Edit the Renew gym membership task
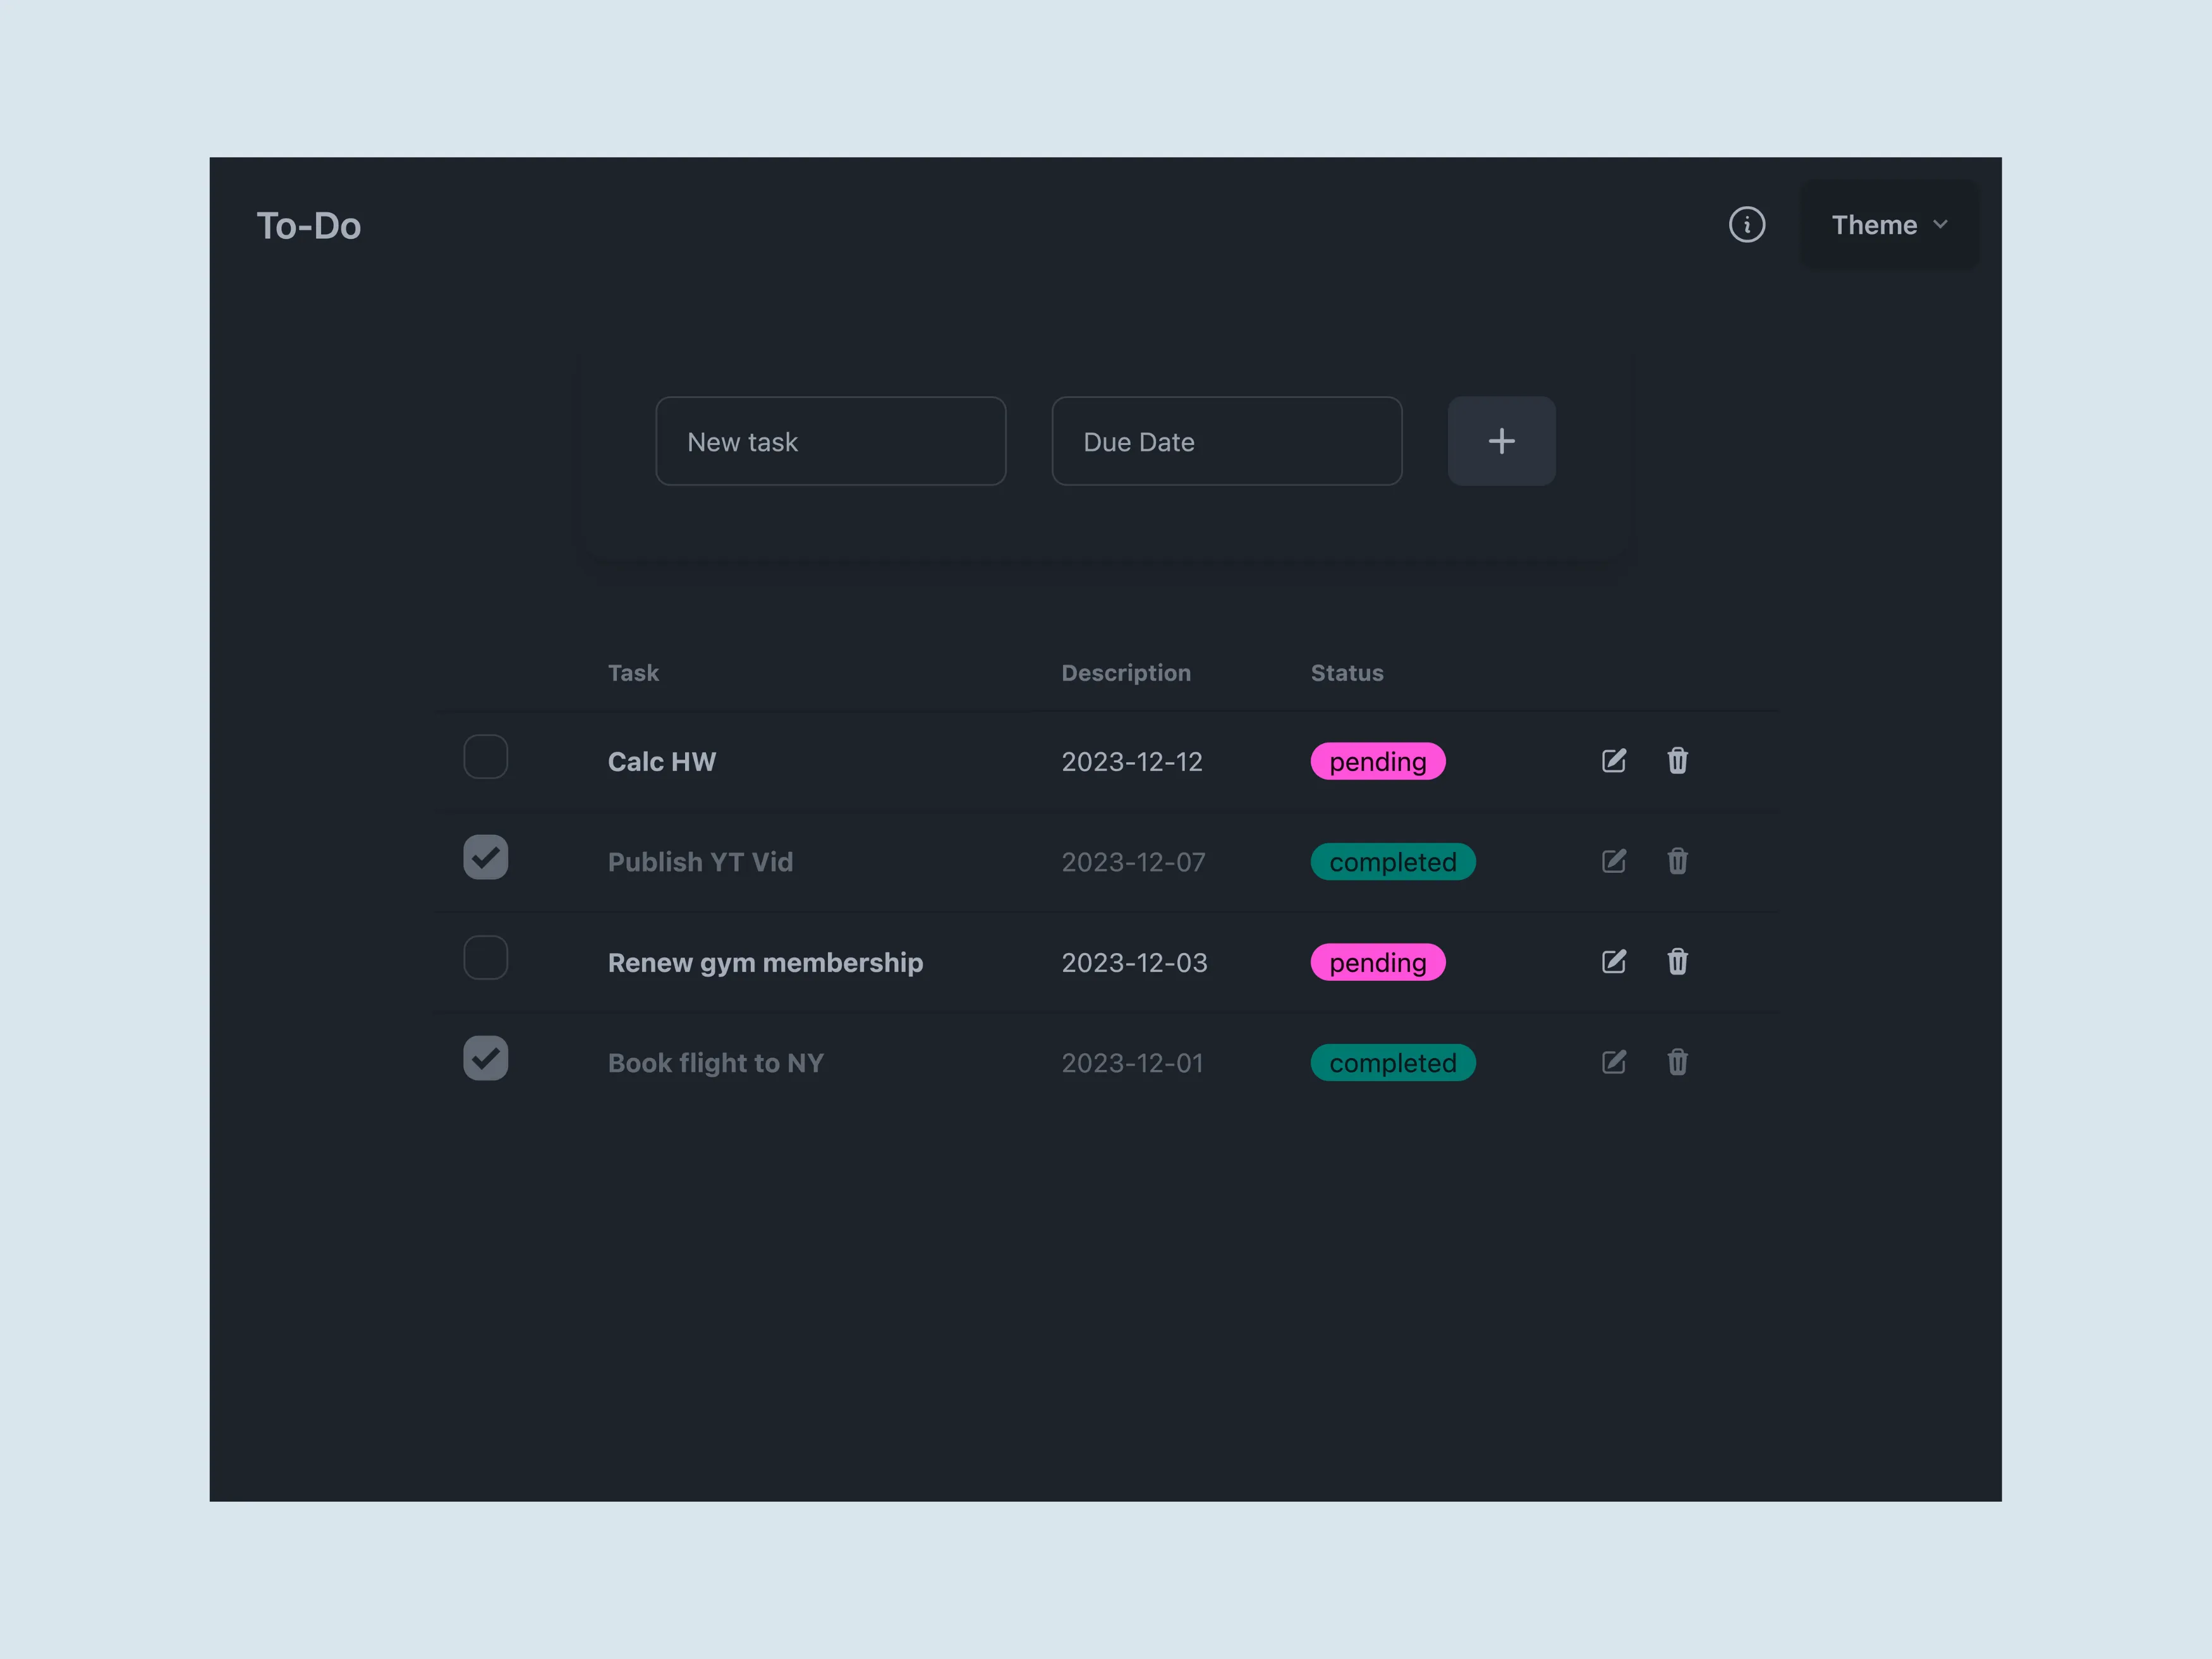Viewport: 2212px width, 1659px height. tap(1613, 962)
